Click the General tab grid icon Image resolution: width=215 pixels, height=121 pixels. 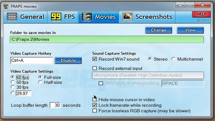click(x=12, y=17)
